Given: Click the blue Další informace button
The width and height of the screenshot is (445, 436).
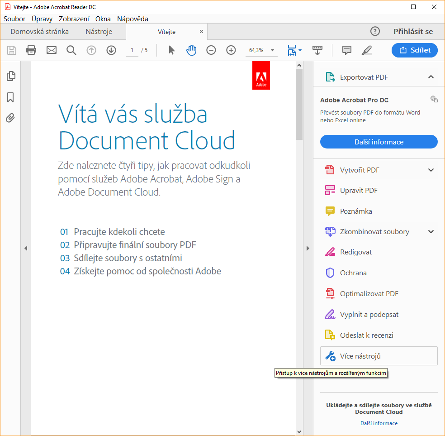Looking at the screenshot, I should tap(379, 142).
